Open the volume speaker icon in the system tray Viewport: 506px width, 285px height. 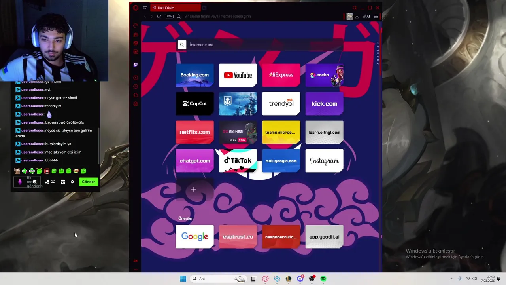pos(474,279)
